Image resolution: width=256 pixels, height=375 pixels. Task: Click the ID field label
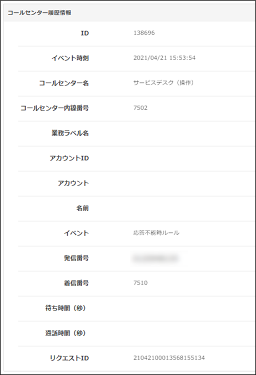point(84,33)
